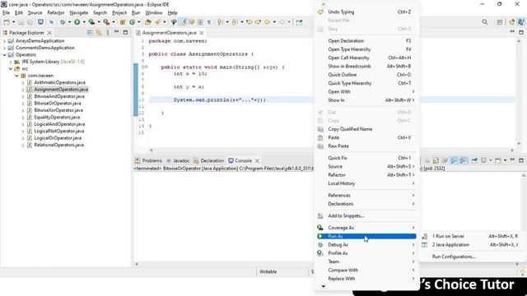
Task: Close the AssignmentOperators.java editor tab
Action: pyautogui.click(x=201, y=33)
